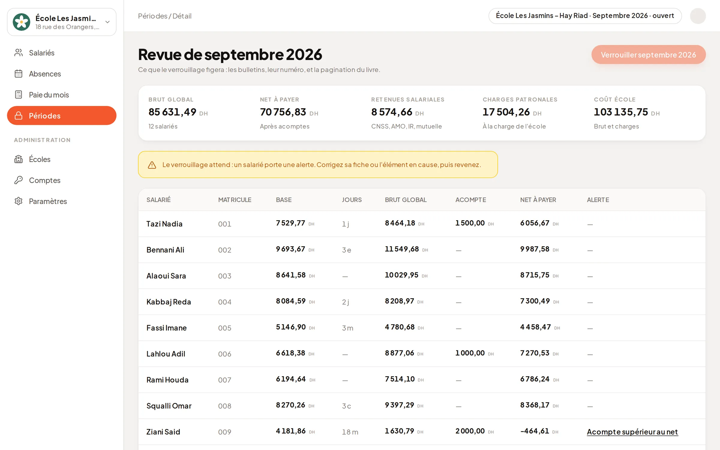Click the Périodes breadcrumb link
720x450 pixels.
152,16
